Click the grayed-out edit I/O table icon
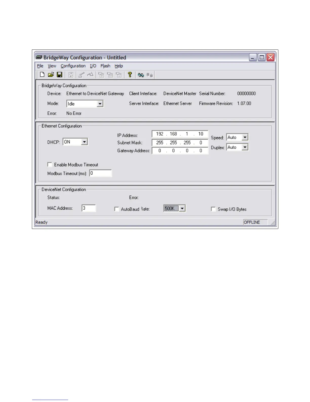The height and width of the screenshot is (402, 310). [x=110, y=75]
